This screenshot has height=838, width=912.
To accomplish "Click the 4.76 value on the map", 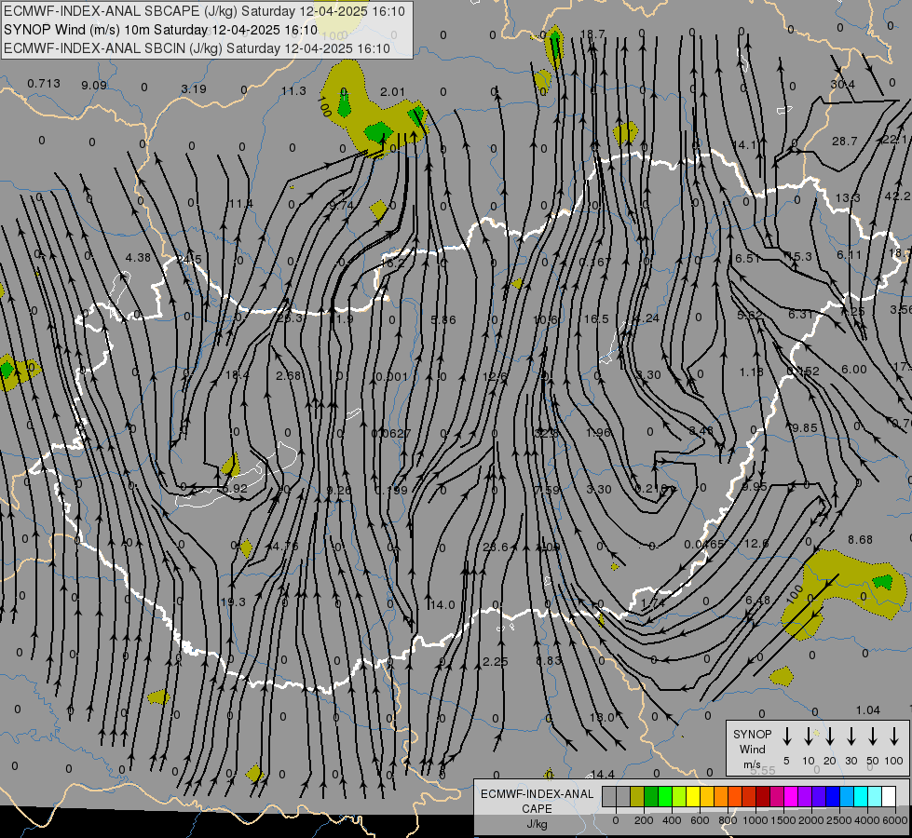I will click(286, 546).
